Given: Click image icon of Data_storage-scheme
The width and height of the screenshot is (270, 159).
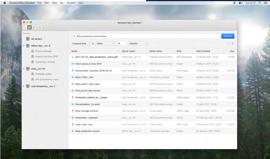Looking at the screenshot, I should pyautogui.click(x=73, y=111).
